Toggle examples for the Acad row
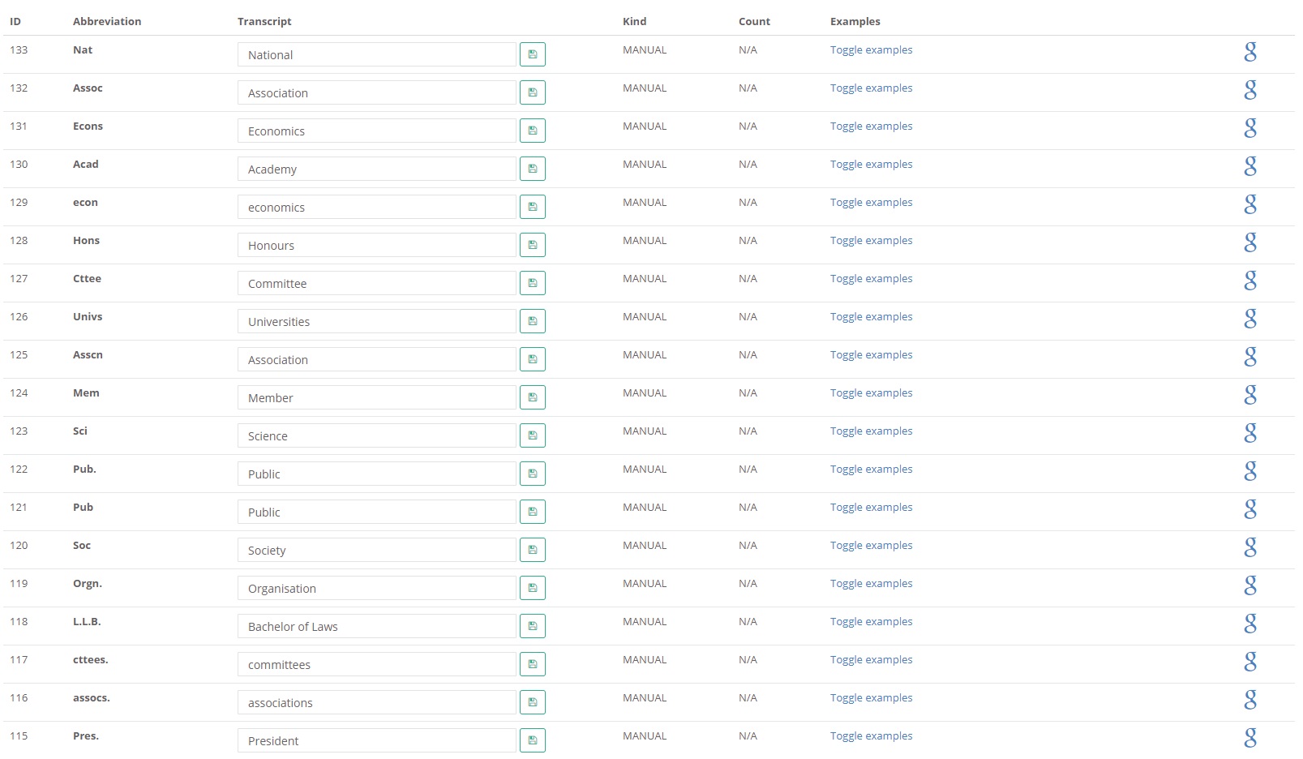This screenshot has width=1303, height=759. (x=871, y=165)
